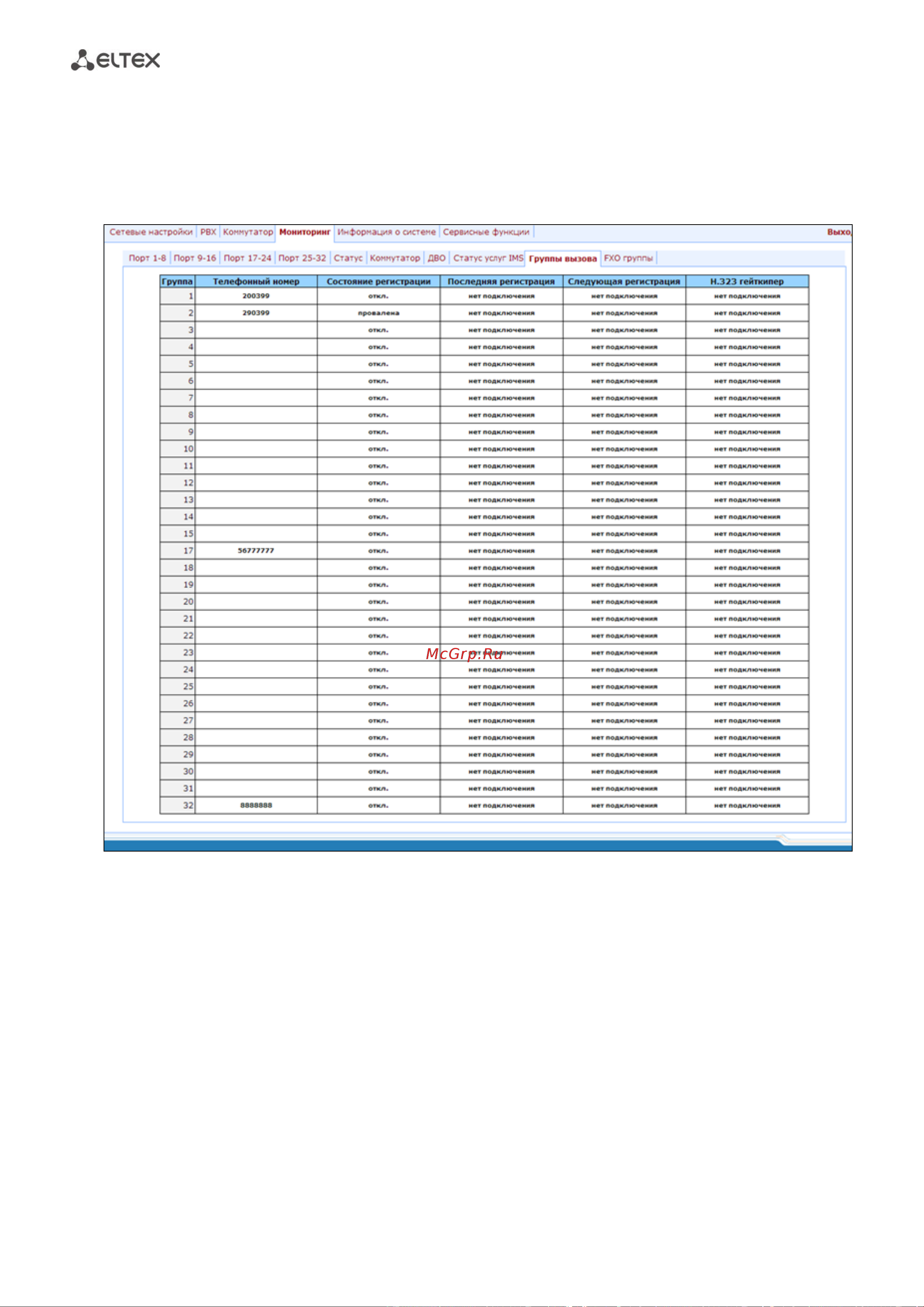Click H.323 gatekeeper value for group 32

coord(747,805)
